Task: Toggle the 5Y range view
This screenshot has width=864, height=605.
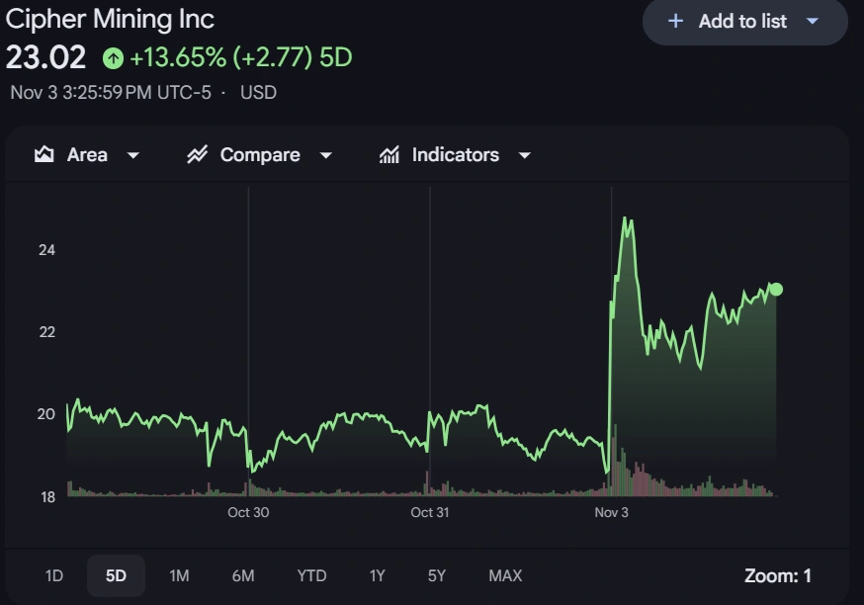Action: [435, 575]
